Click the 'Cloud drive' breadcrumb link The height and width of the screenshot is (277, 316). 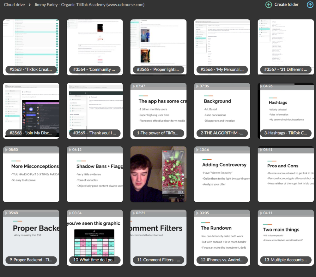(14, 4)
